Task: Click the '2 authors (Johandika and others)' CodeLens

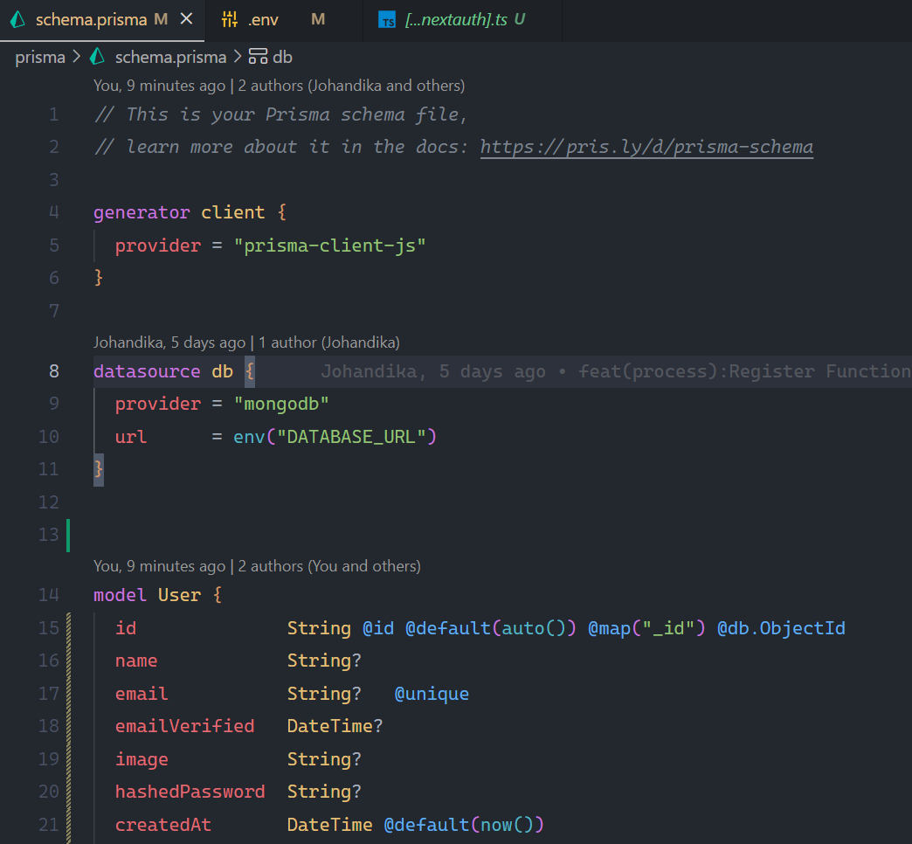Action: [351, 86]
